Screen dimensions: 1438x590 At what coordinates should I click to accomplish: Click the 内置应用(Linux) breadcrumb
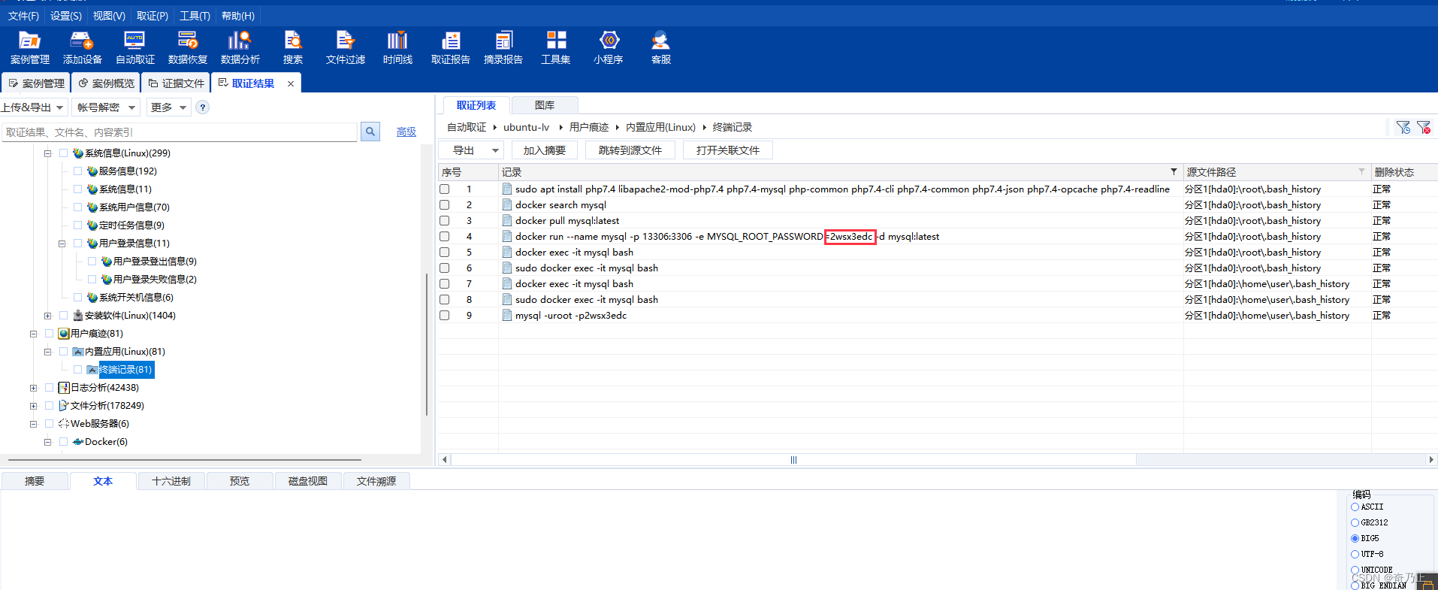point(660,127)
